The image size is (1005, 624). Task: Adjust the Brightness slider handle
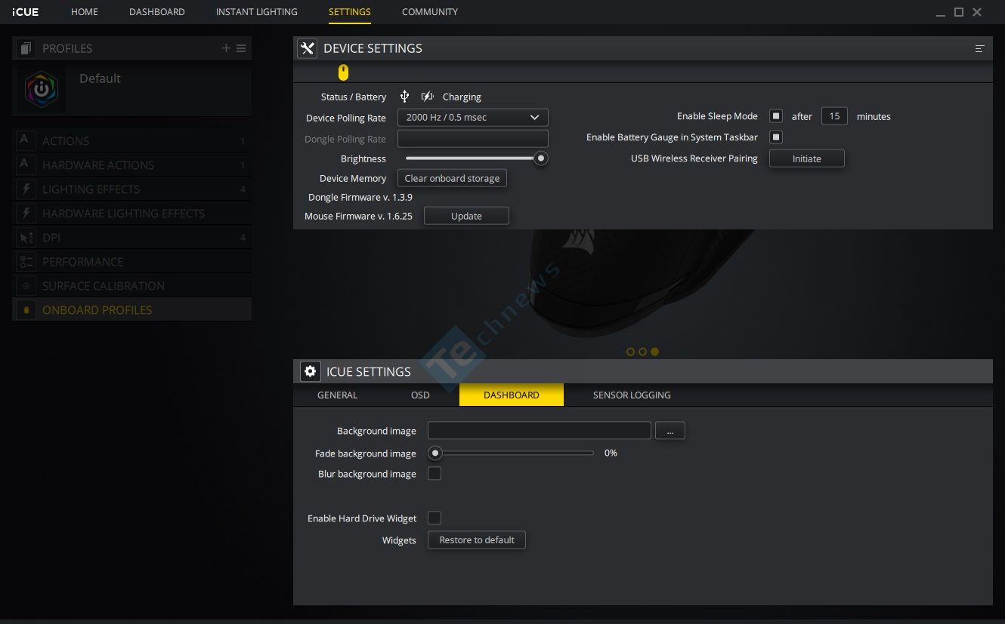(x=541, y=158)
